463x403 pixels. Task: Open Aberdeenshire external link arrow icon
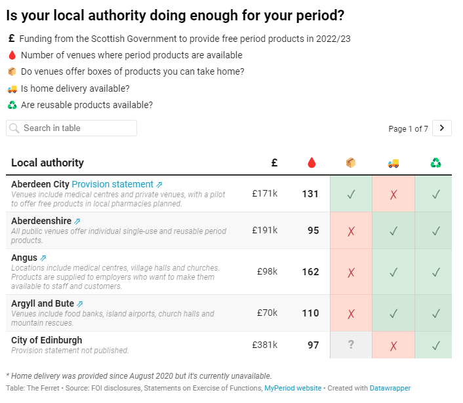pyautogui.click(x=77, y=221)
